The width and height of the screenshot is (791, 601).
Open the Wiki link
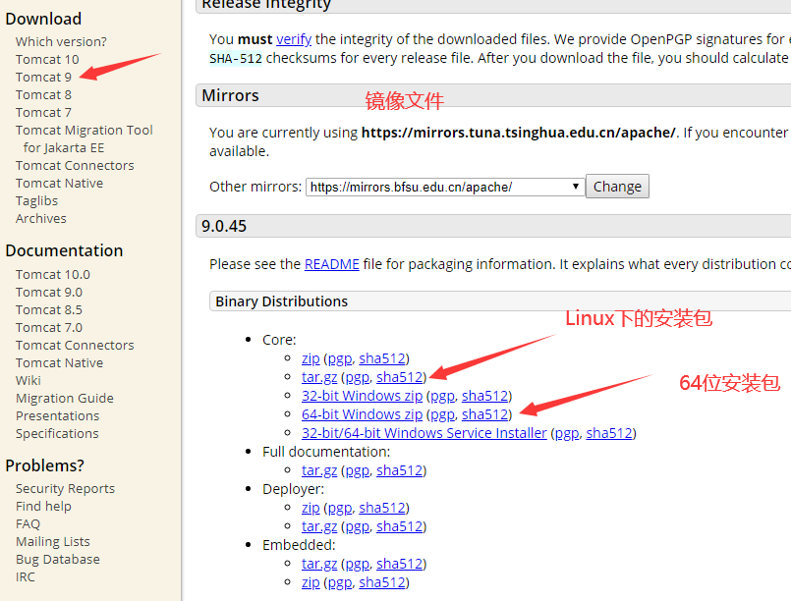(28, 380)
